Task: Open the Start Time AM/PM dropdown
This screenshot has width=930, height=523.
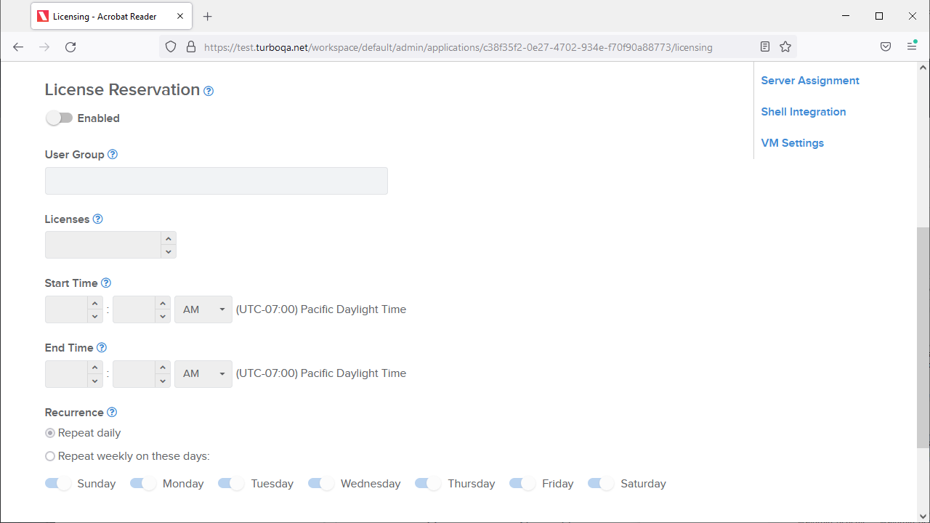Action: coord(203,309)
